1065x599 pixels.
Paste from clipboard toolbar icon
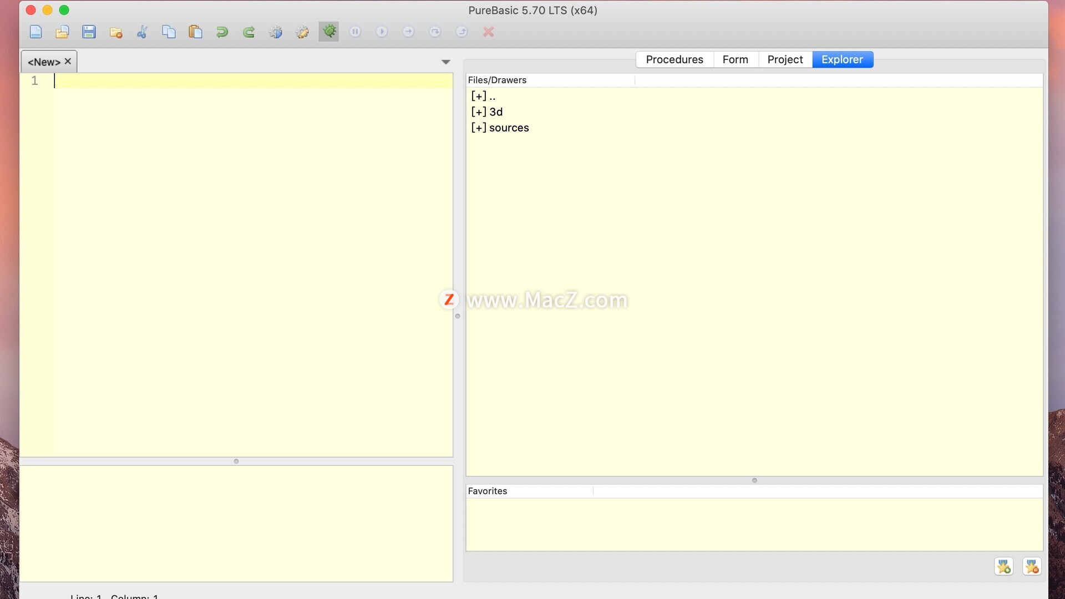point(195,32)
